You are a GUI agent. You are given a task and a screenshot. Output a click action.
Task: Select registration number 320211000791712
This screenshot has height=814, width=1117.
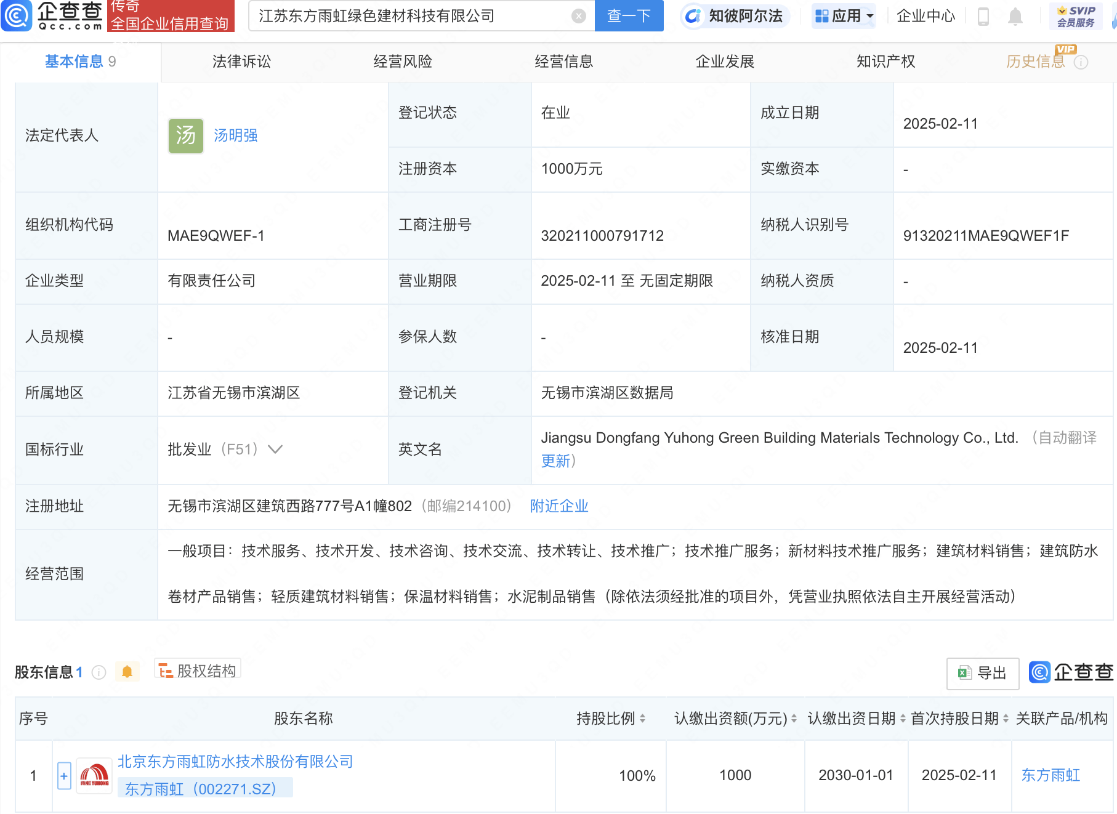coord(602,236)
